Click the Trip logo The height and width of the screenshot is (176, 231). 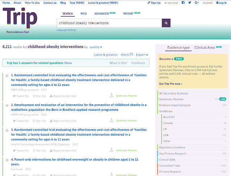[x=20, y=18]
